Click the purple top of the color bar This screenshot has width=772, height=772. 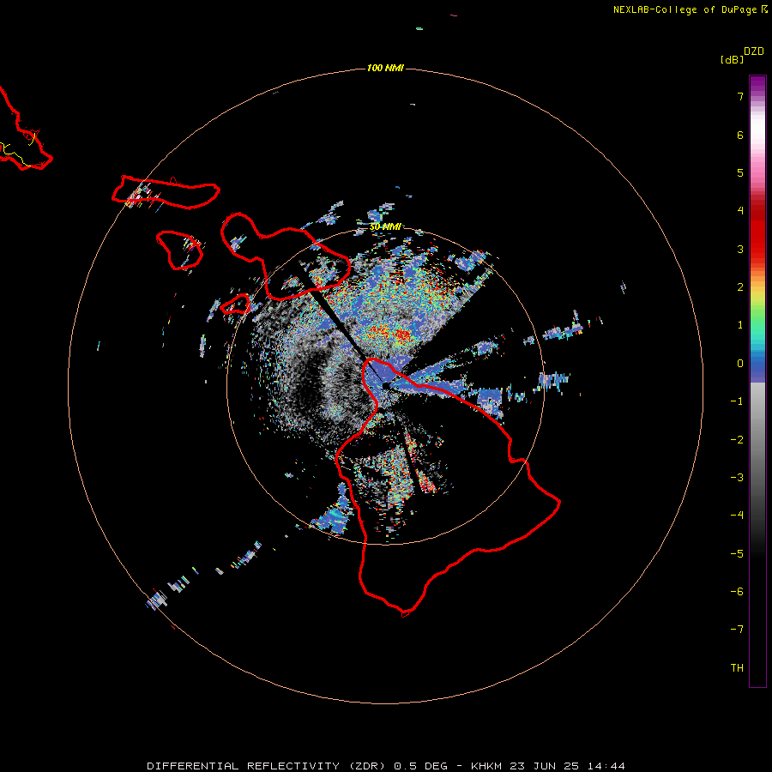click(757, 84)
